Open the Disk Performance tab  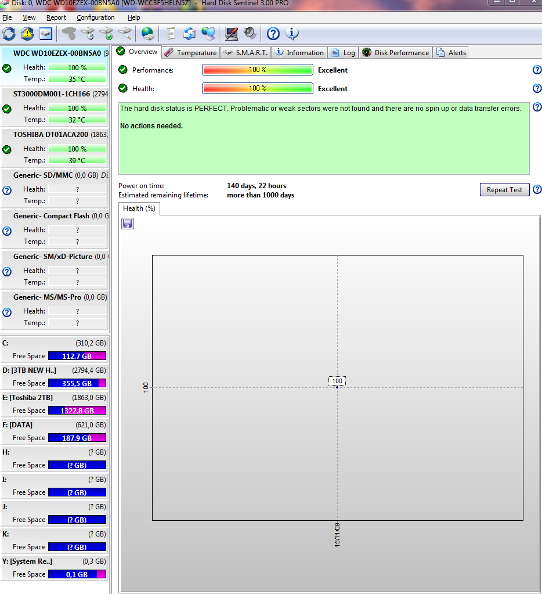(x=396, y=52)
